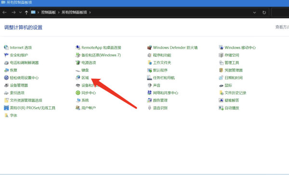The width and height of the screenshot is (289, 175).
Task: Click the 声音 speaker icon
Action: (x=149, y=85)
